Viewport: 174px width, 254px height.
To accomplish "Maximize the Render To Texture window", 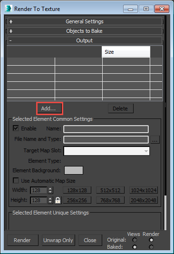I will coord(146,9).
